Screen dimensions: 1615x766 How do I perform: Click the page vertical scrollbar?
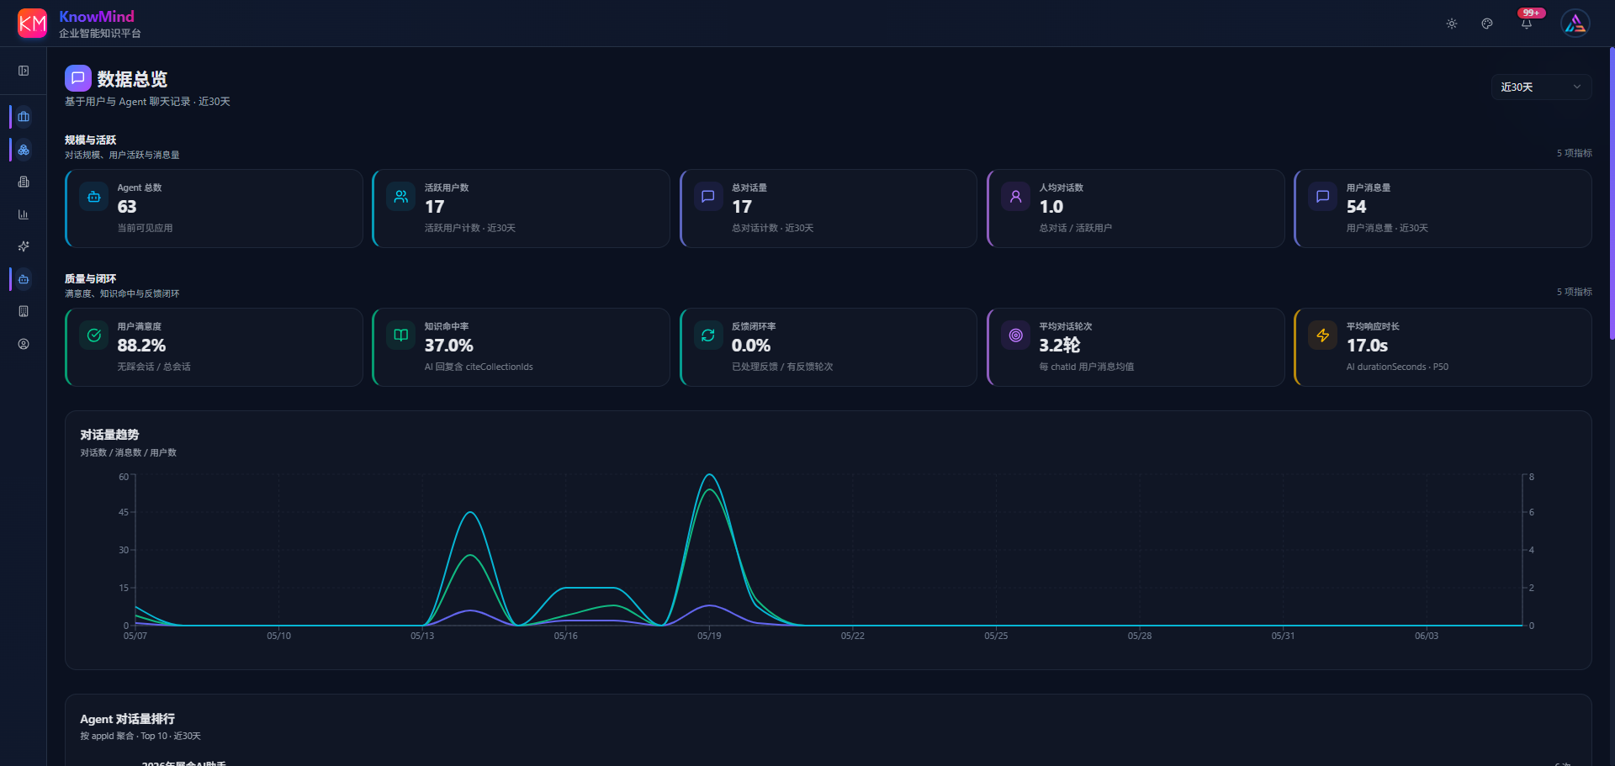[x=1612, y=193]
